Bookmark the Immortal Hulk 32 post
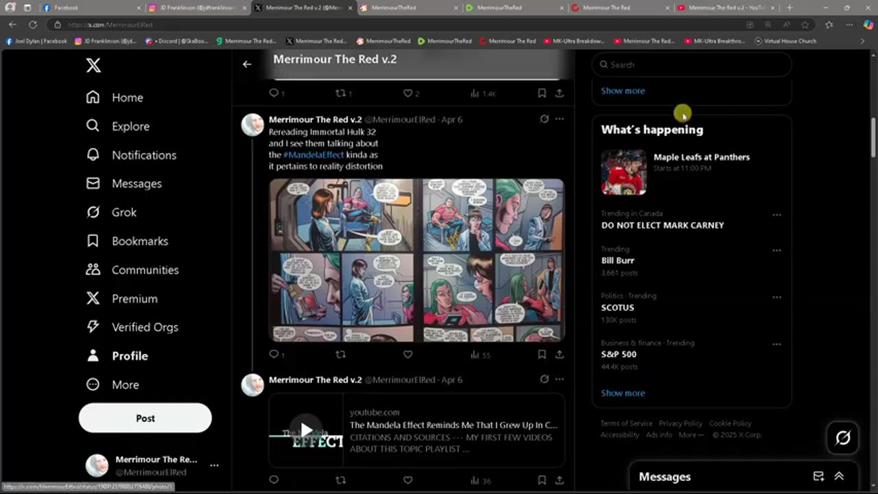The height and width of the screenshot is (494, 878). coord(542,355)
